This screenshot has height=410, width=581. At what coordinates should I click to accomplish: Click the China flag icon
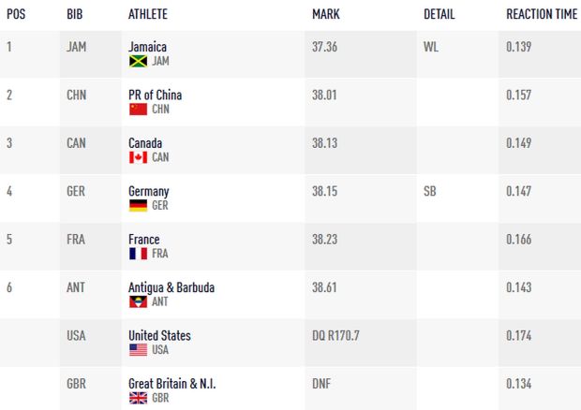coord(138,110)
